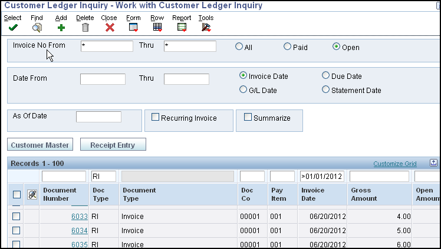Open the Report menu label
Viewport: 441px width, 249px height.
pos(182,18)
